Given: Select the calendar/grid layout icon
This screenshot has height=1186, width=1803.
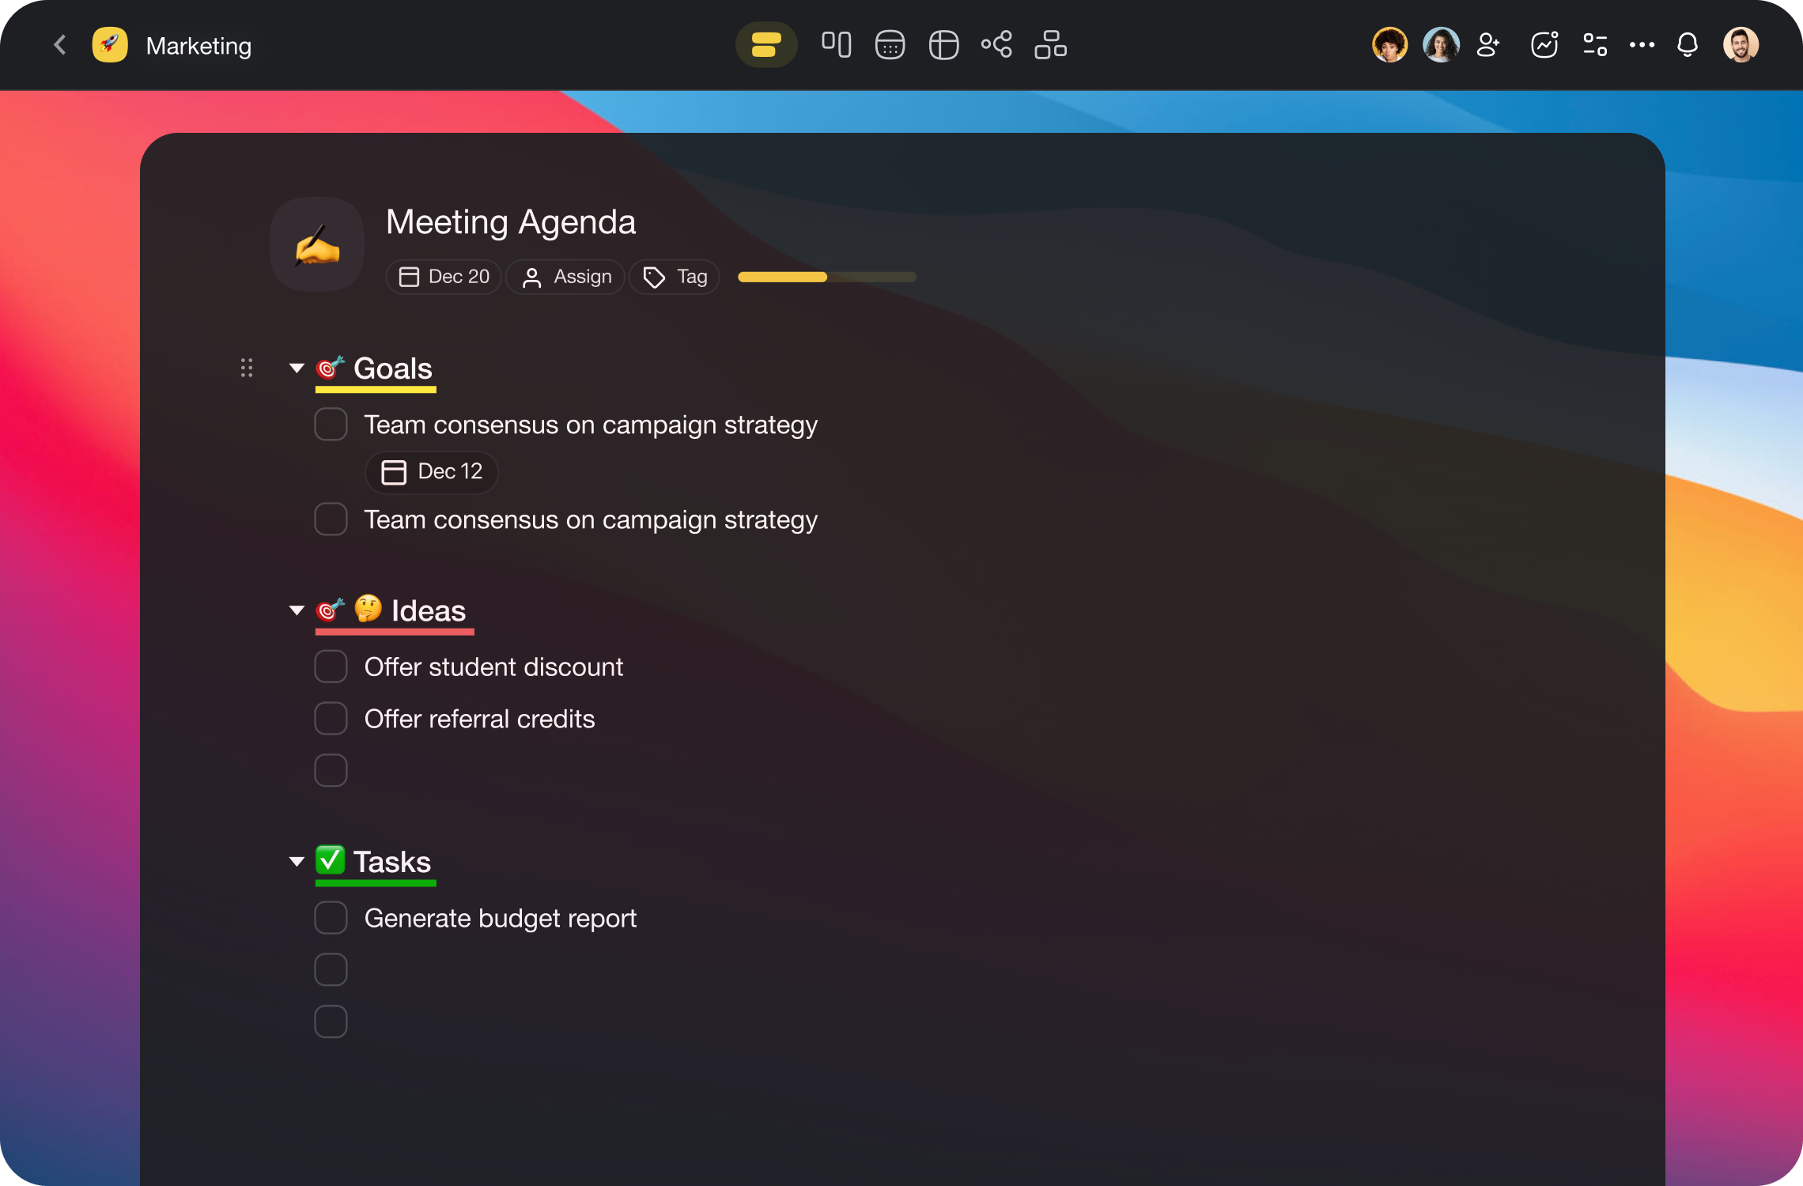Looking at the screenshot, I should (887, 45).
